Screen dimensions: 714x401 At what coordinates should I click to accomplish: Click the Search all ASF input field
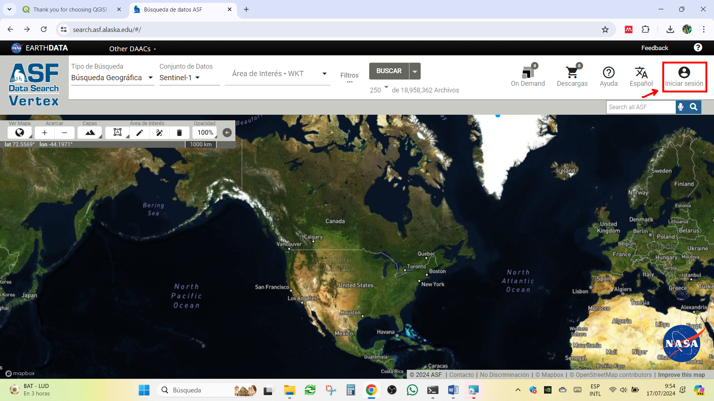(641, 107)
